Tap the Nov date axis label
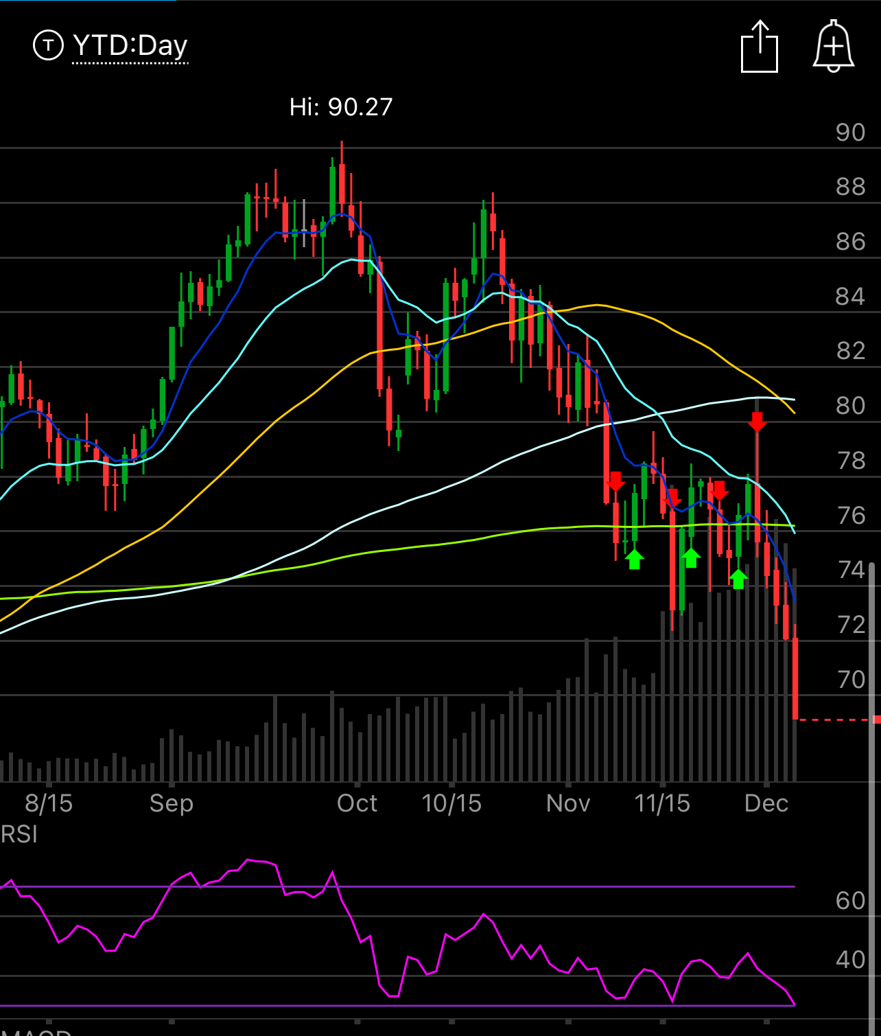The width and height of the screenshot is (881, 1036). pyautogui.click(x=568, y=803)
